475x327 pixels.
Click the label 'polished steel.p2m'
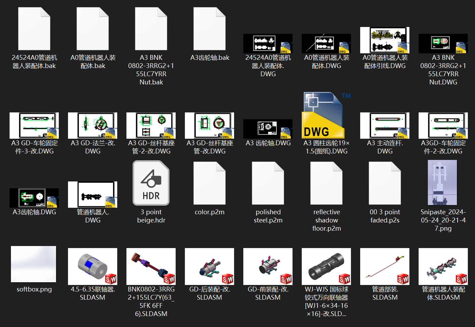click(x=268, y=216)
